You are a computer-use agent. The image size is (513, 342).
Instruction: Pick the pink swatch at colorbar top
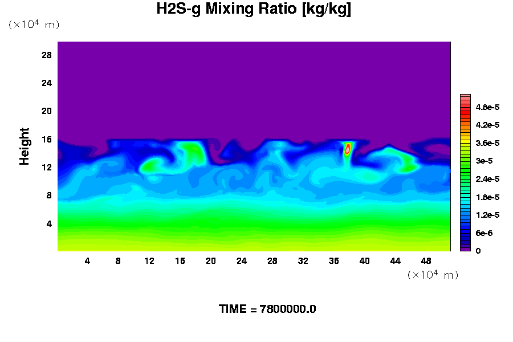click(x=465, y=97)
